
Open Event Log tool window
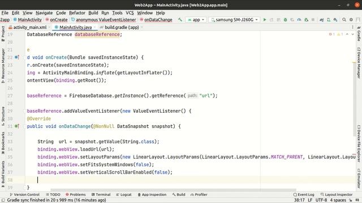pyautogui.click(x=304, y=195)
